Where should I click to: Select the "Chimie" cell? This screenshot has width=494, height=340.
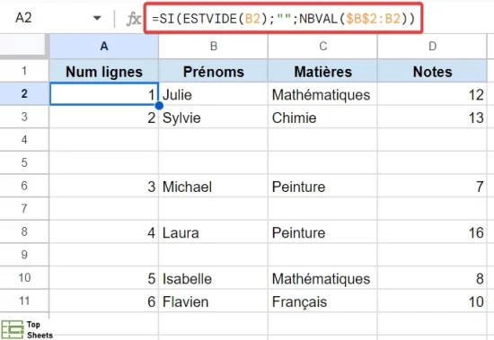[x=322, y=117]
